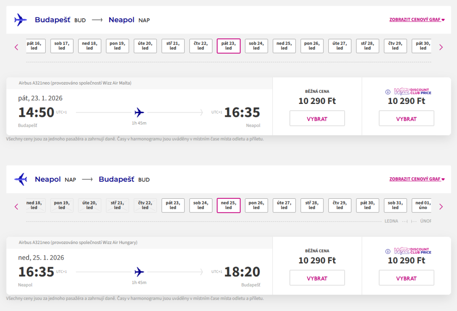The width and height of the screenshot is (457, 311).
Task: Click the info icon beside outbound Wizz Discount Club price
Action: click(388, 92)
